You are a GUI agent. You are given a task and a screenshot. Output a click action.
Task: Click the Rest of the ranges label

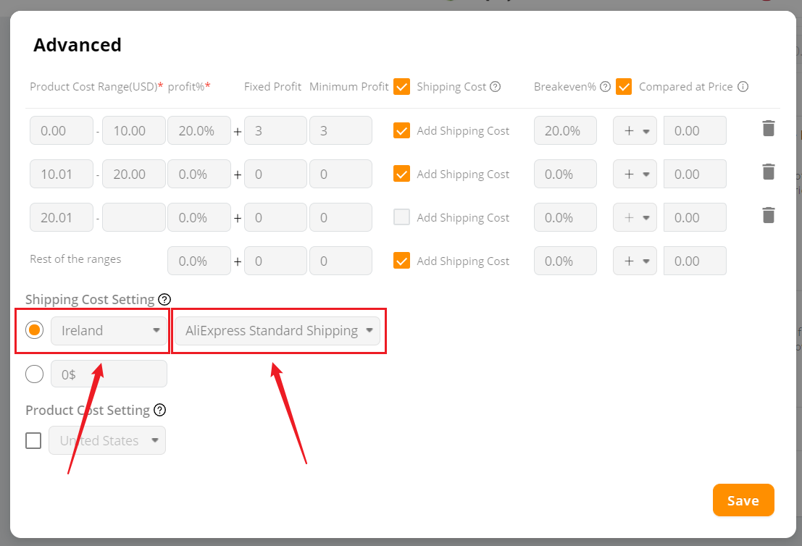click(x=75, y=259)
